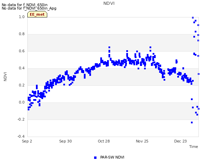The width and height of the screenshot is (219, 164).
Task: Click the Sep 30 x-axis label
Action: (x=65, y=141)
